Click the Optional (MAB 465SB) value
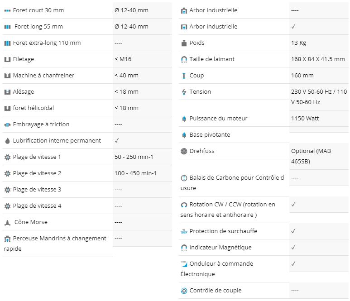The height and width of the screenshot is (301, 350). tap(311, 156)
